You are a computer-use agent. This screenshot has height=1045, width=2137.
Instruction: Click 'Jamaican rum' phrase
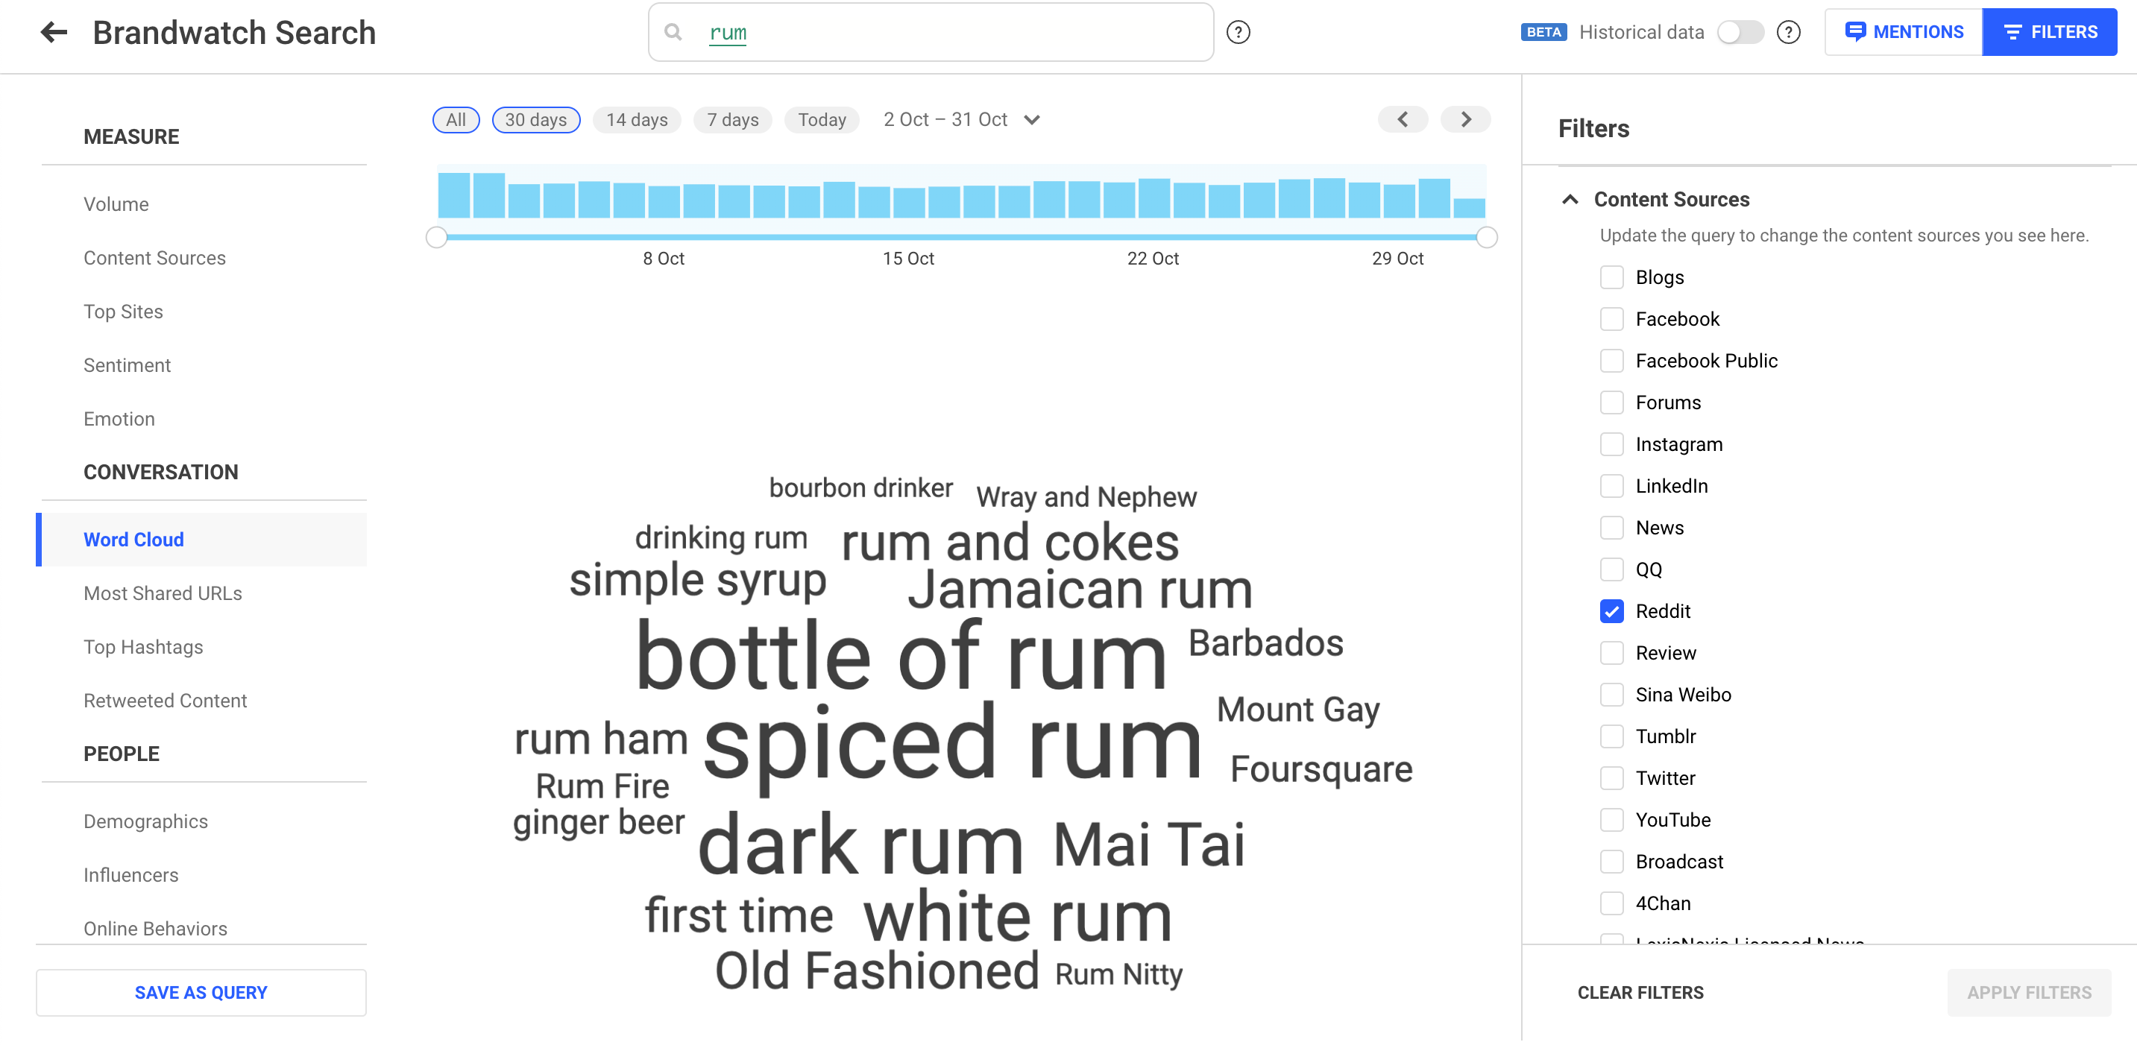tap(1079, 590)
